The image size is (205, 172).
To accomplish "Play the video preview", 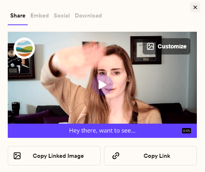I will pos(102,85).
